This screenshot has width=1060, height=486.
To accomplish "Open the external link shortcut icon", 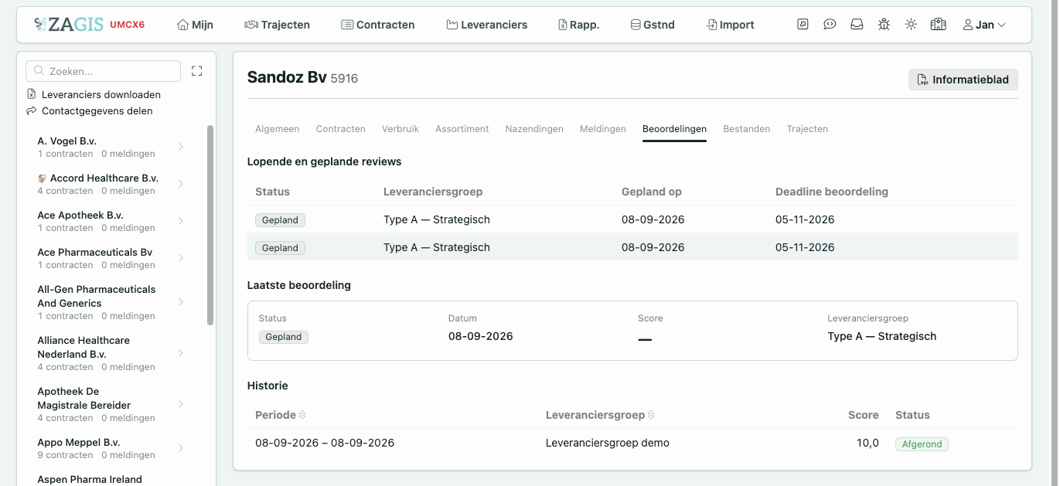I will (x=803, y=25).
